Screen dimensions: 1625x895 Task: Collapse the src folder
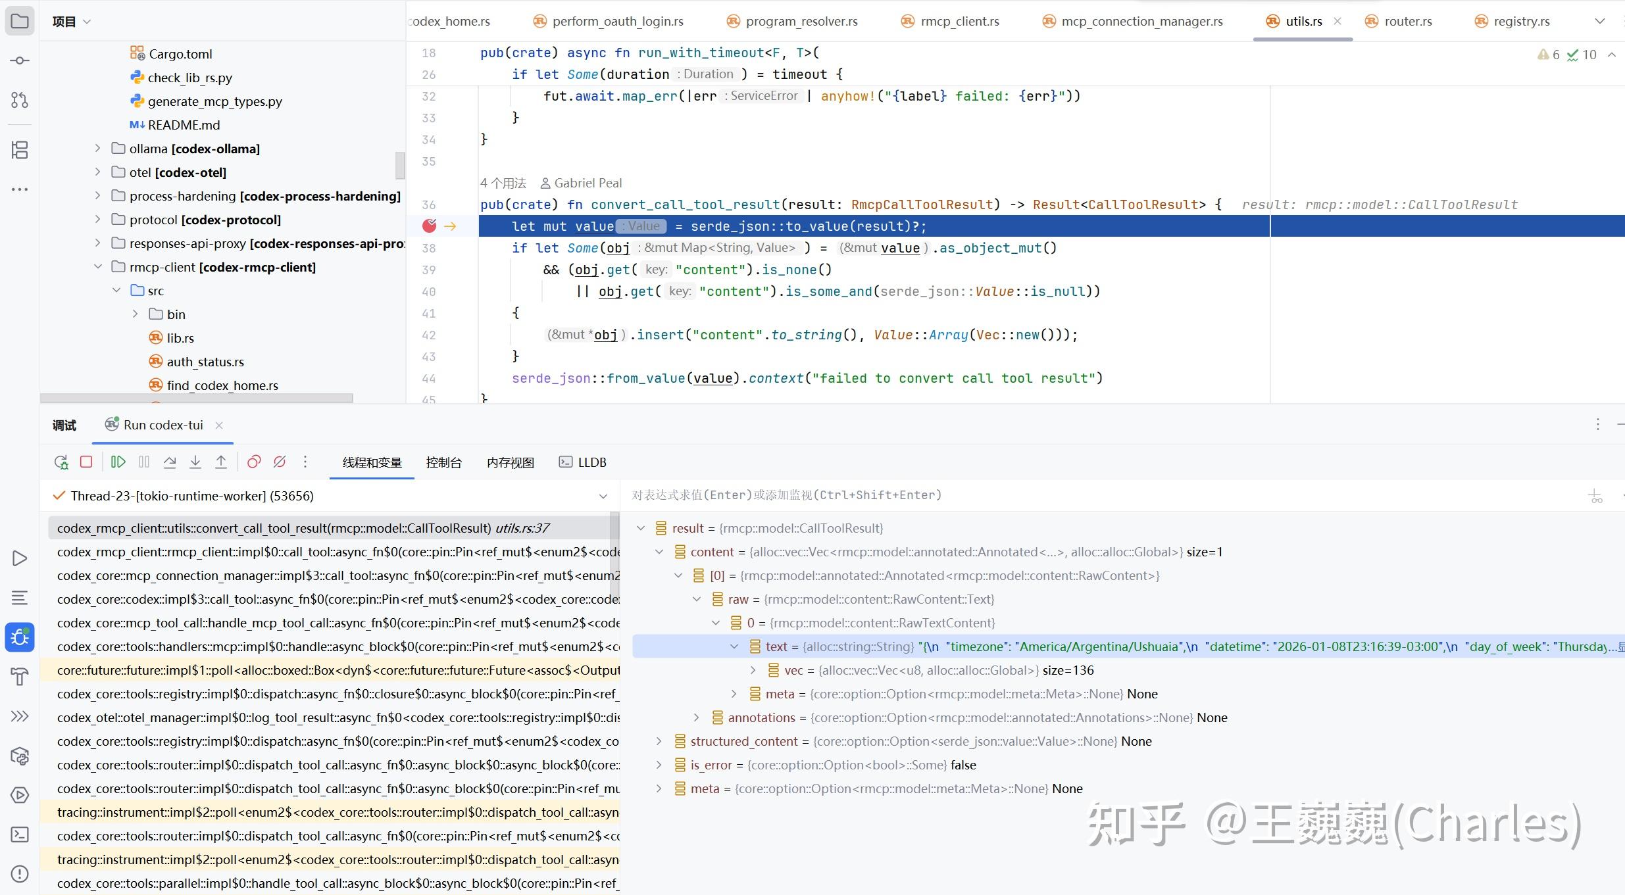tap(116, 291)
